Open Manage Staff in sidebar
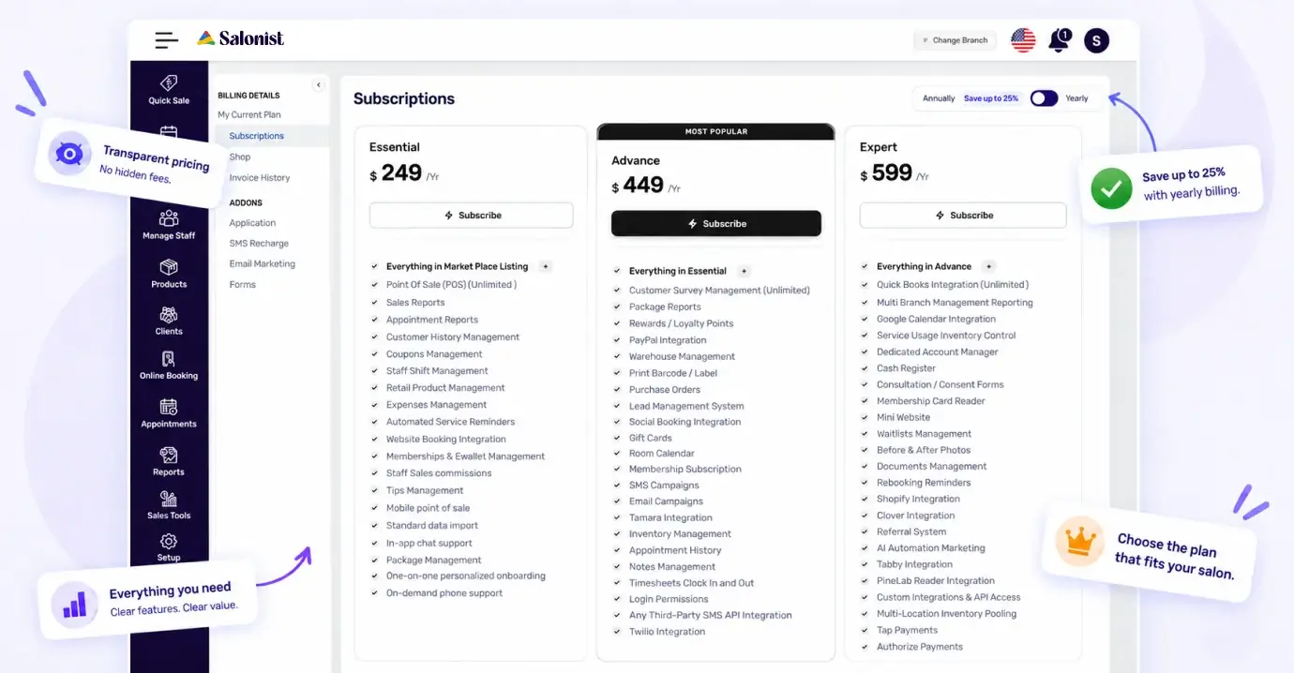 [x=169, y=225]
